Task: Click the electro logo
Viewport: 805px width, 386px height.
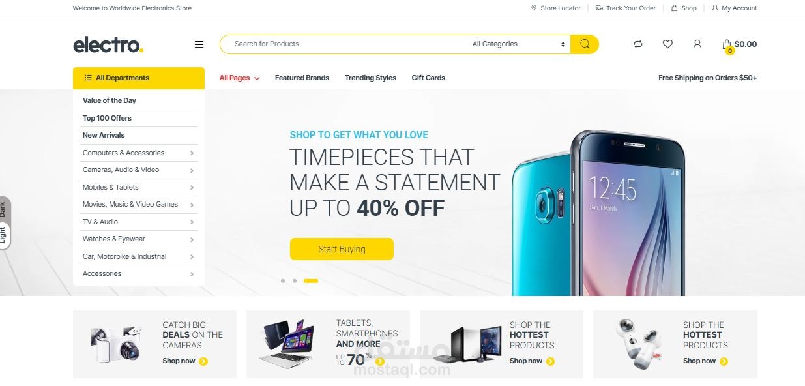Action: pyautogui.click(x=108, y=44)
